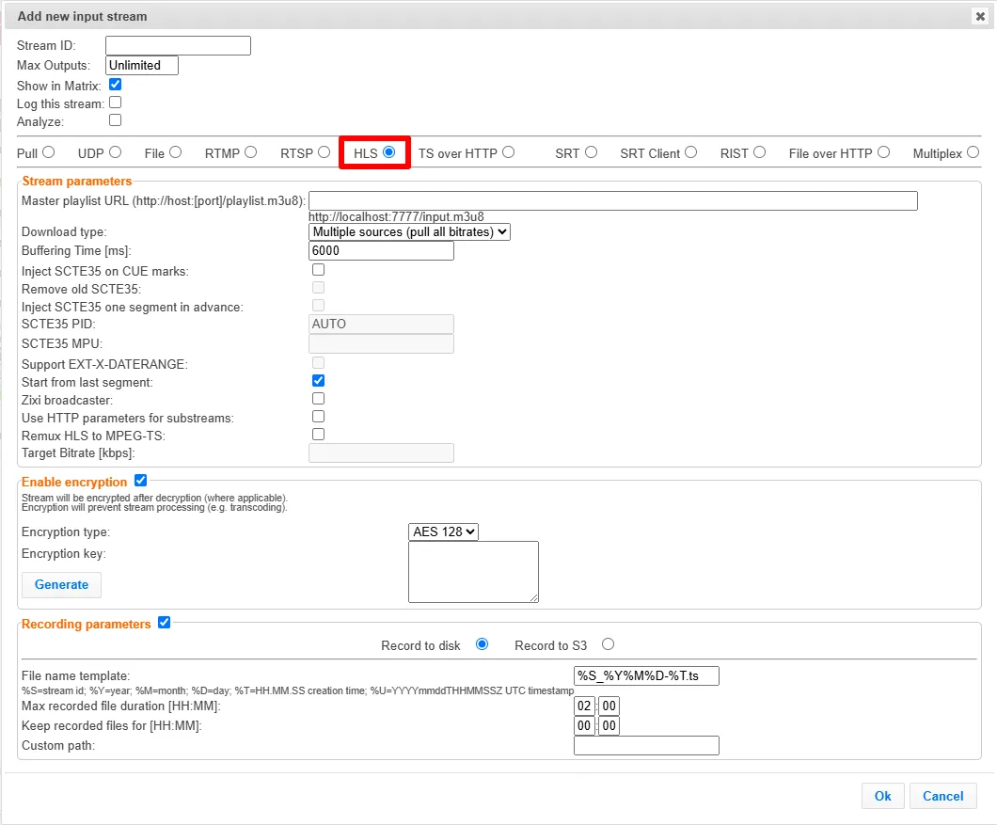Select RIST as the input type
The height and width of the screenshot is (825, 997).
point(759,152)
